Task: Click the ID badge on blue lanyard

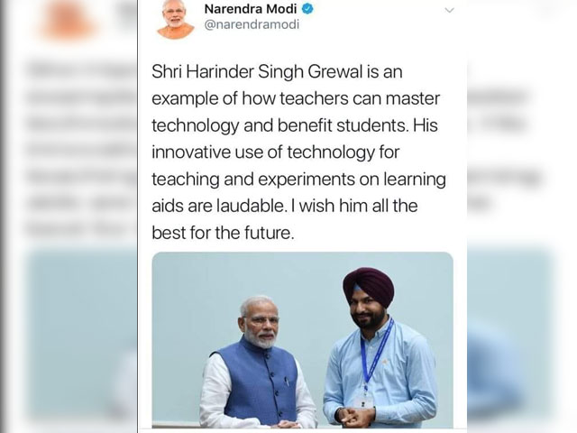Action: 363,401
